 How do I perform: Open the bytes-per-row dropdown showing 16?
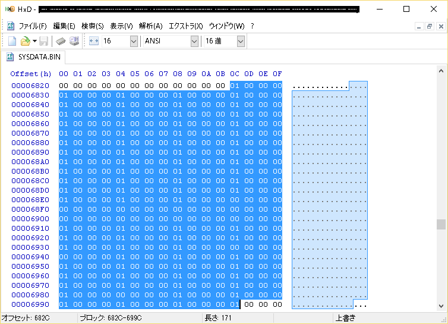133,41
